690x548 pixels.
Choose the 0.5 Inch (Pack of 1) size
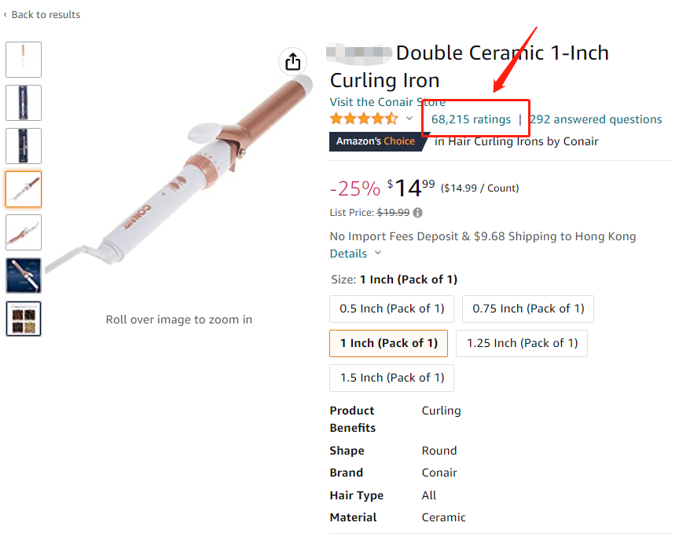(391, 309)
